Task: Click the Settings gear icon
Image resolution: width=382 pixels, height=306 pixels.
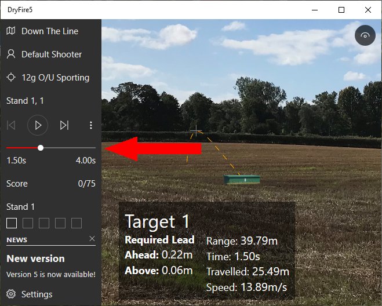Action: click(11, 294)
